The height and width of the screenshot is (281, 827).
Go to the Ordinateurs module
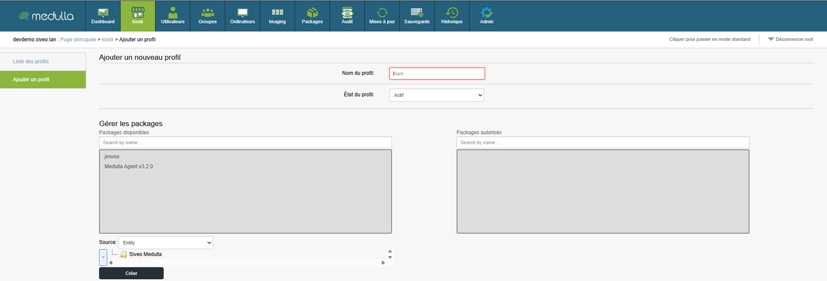(x=242, y=16)
